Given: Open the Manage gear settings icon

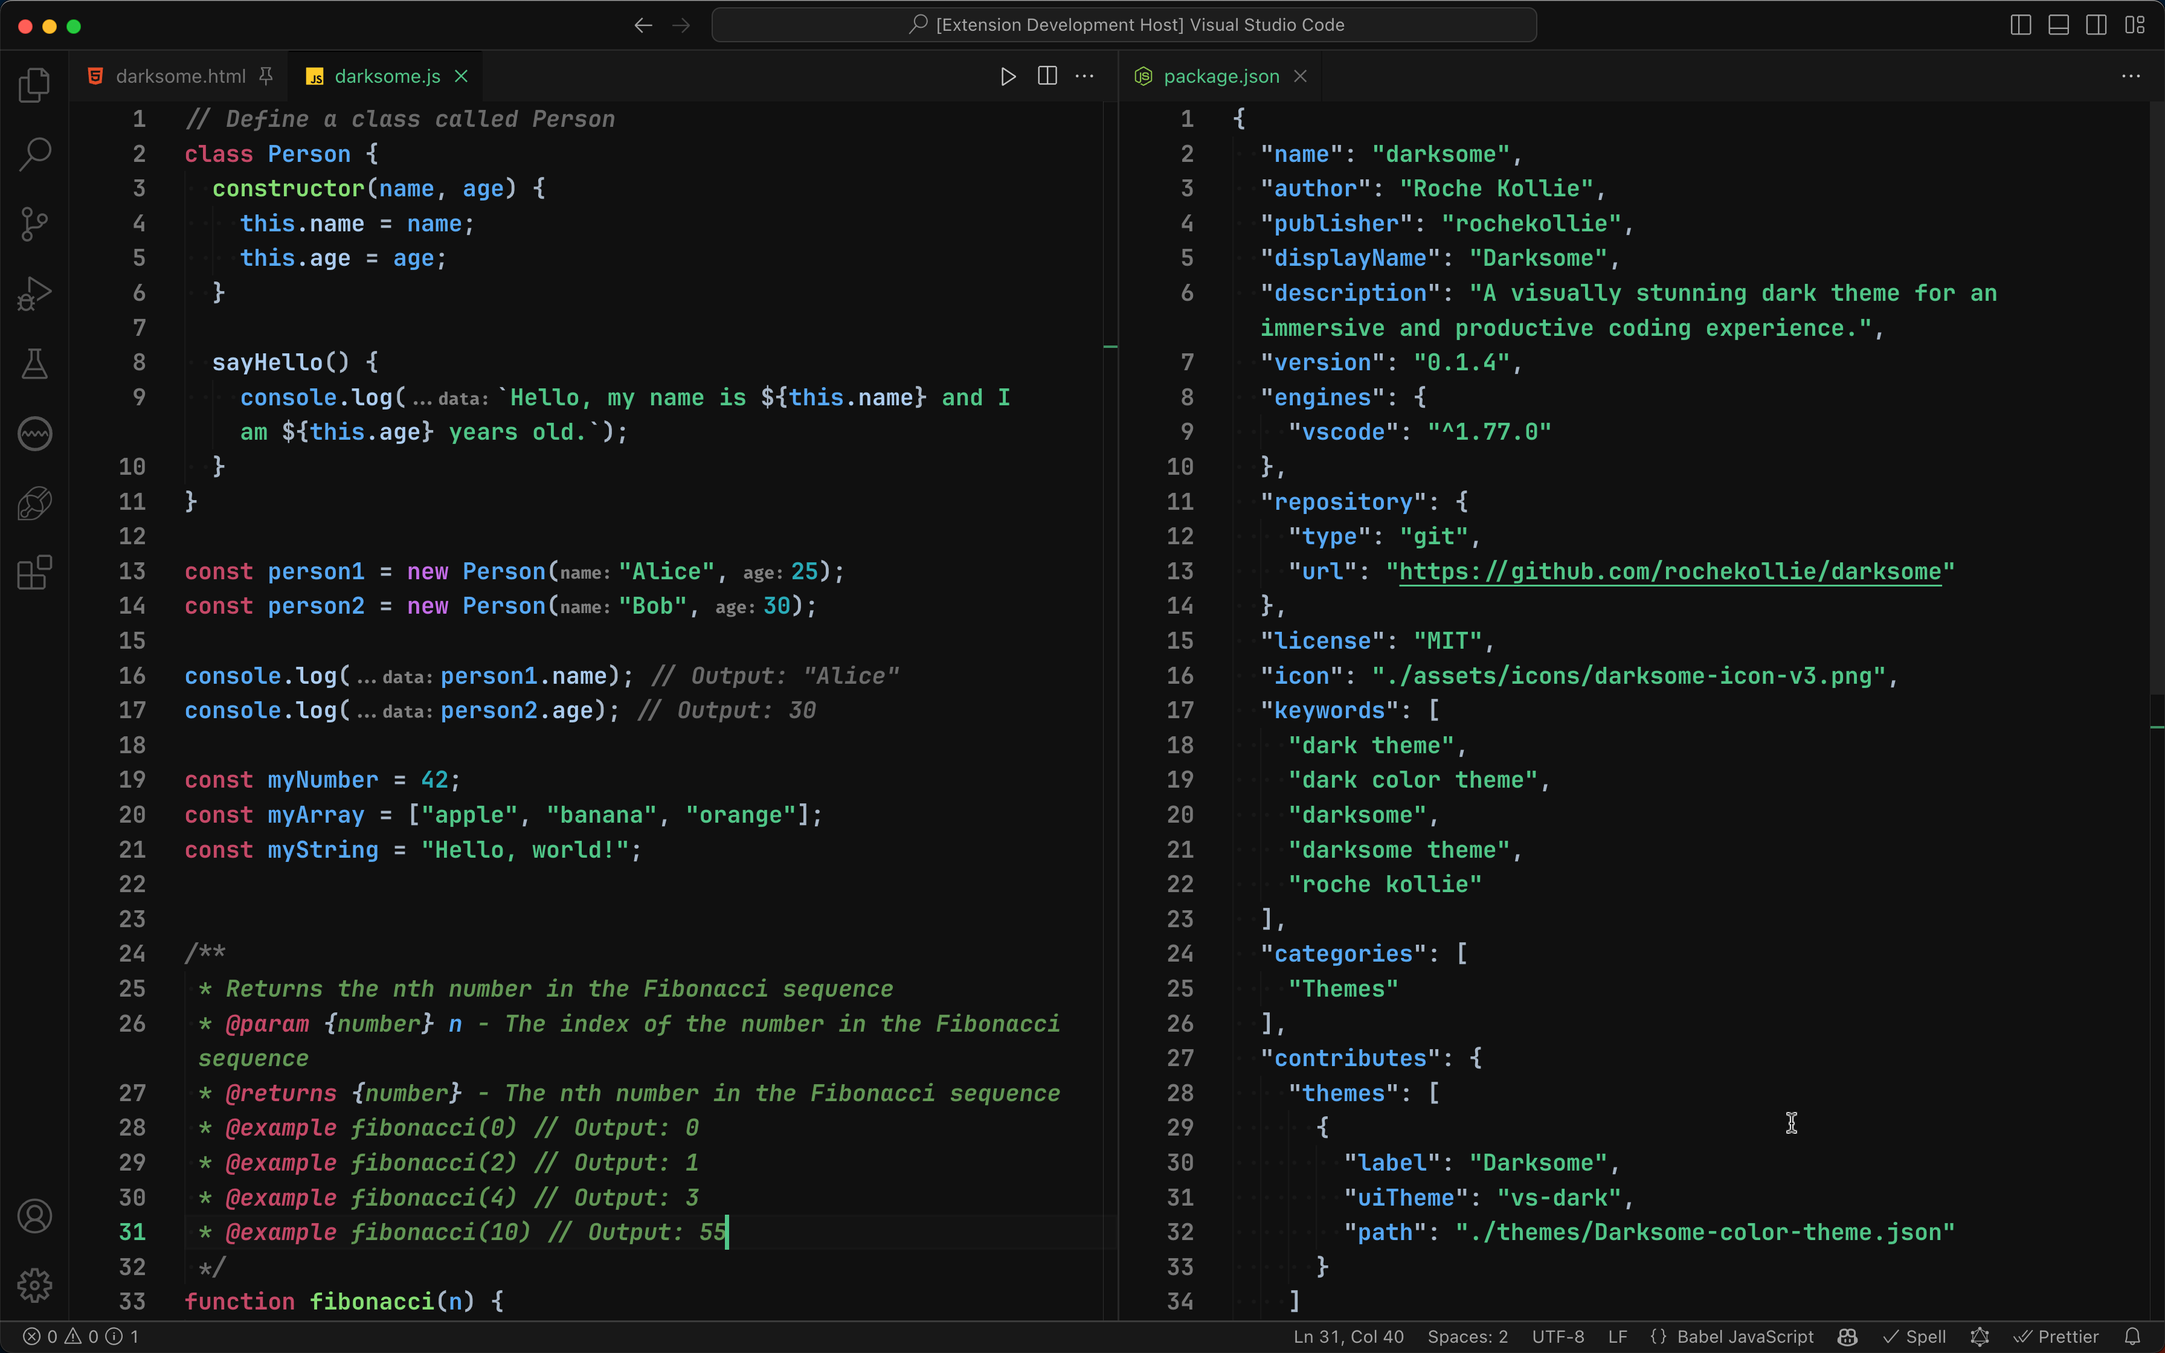Looking at the screenshot, I should coord(34,1285).
